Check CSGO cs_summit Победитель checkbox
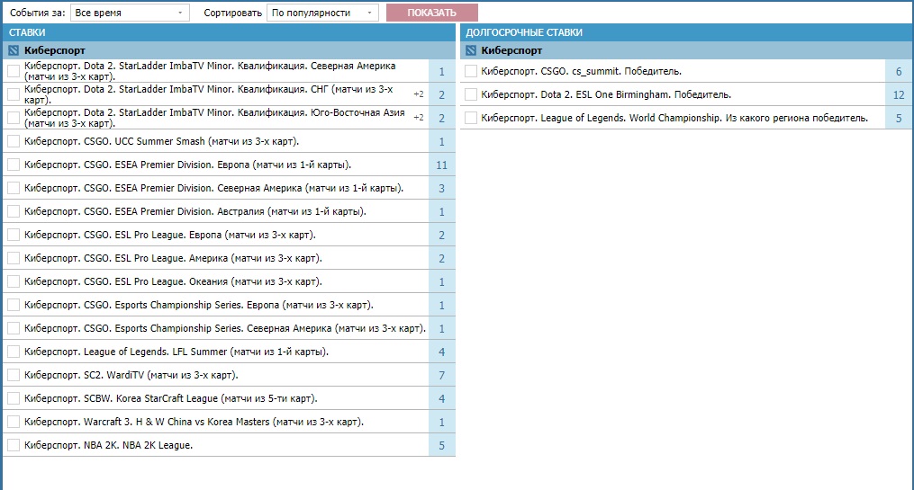914x490 pixels. click(471, 71)
